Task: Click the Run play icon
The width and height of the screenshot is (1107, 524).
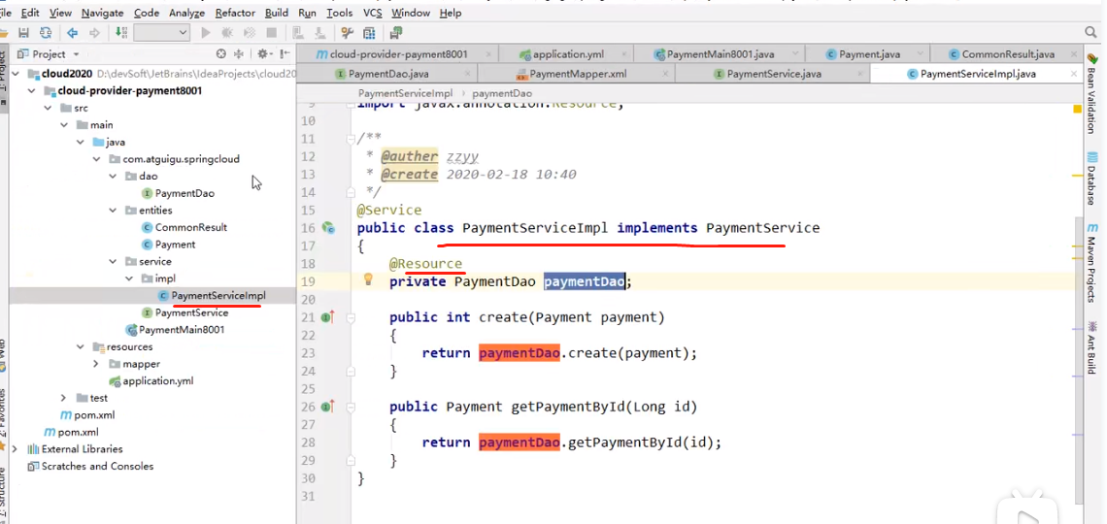Action: point(206,32)
